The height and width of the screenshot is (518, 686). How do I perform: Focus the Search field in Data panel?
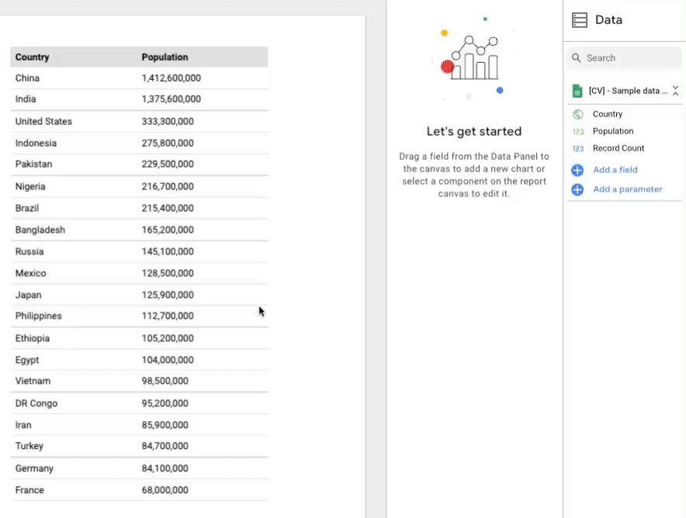click(x=630, y=58)
